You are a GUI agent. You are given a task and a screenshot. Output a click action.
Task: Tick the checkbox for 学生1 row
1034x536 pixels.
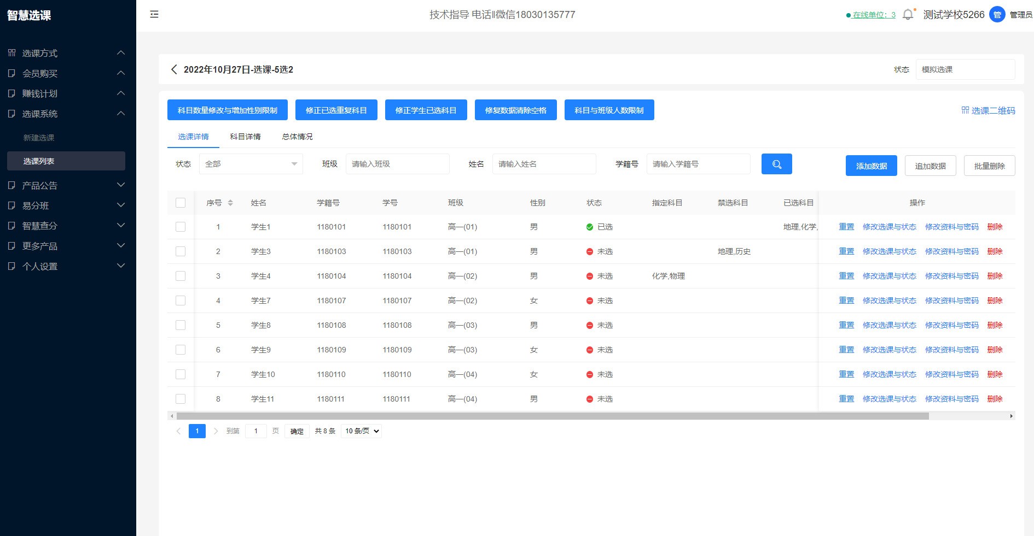[181, 227]
